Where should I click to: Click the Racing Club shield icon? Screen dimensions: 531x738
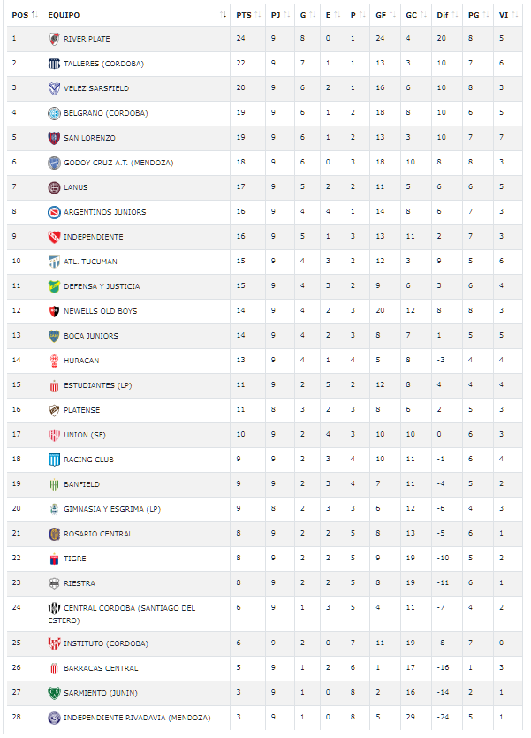[x=54, y=460]
